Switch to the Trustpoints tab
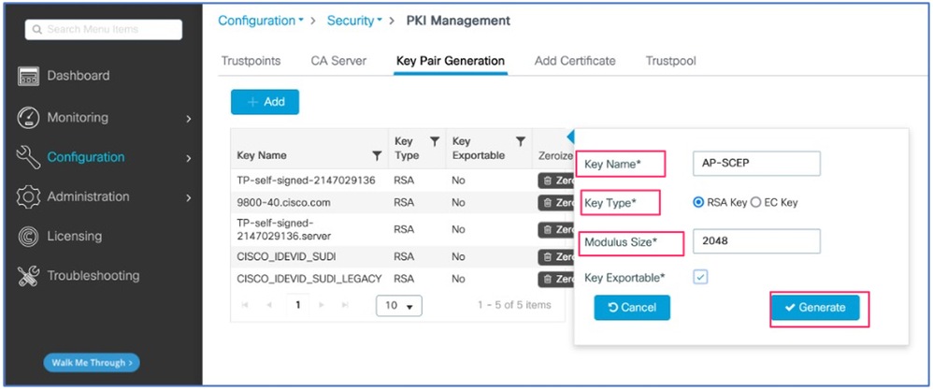933x391 pixels. pyautogui.click(x=251, y=61)
